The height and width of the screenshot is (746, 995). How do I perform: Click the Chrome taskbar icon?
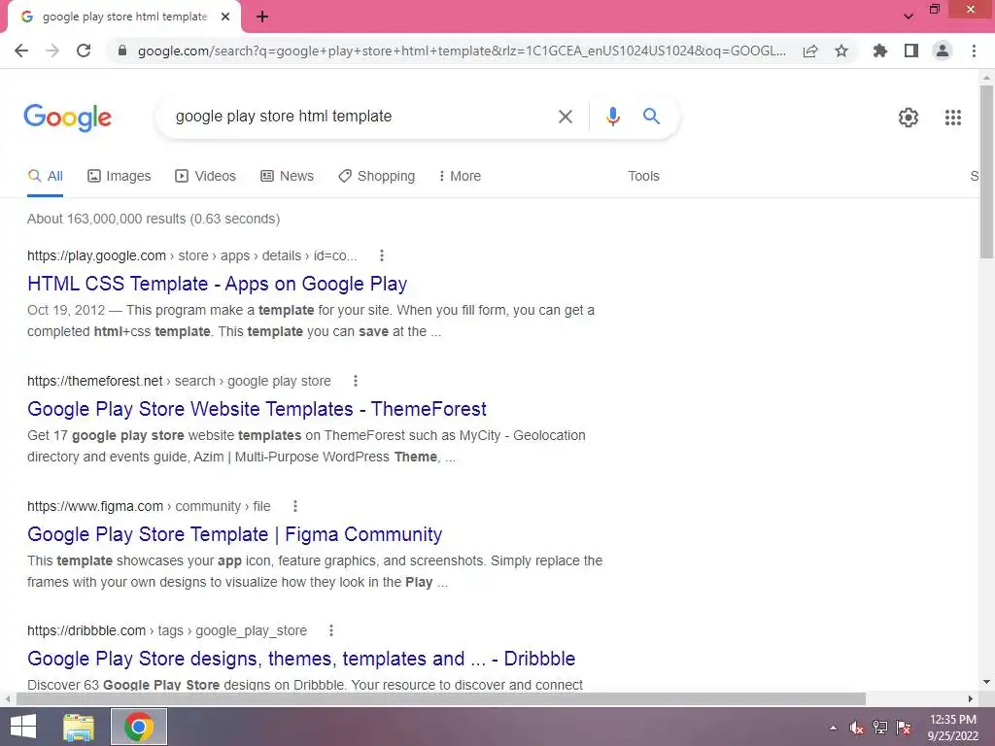click(x=139, y=727)
